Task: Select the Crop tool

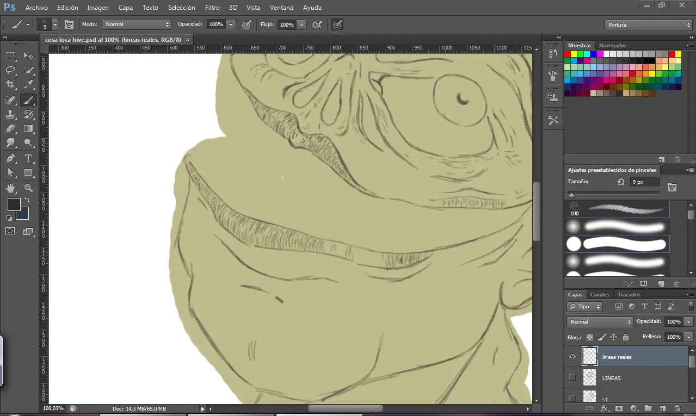Action: pos(10,84)
